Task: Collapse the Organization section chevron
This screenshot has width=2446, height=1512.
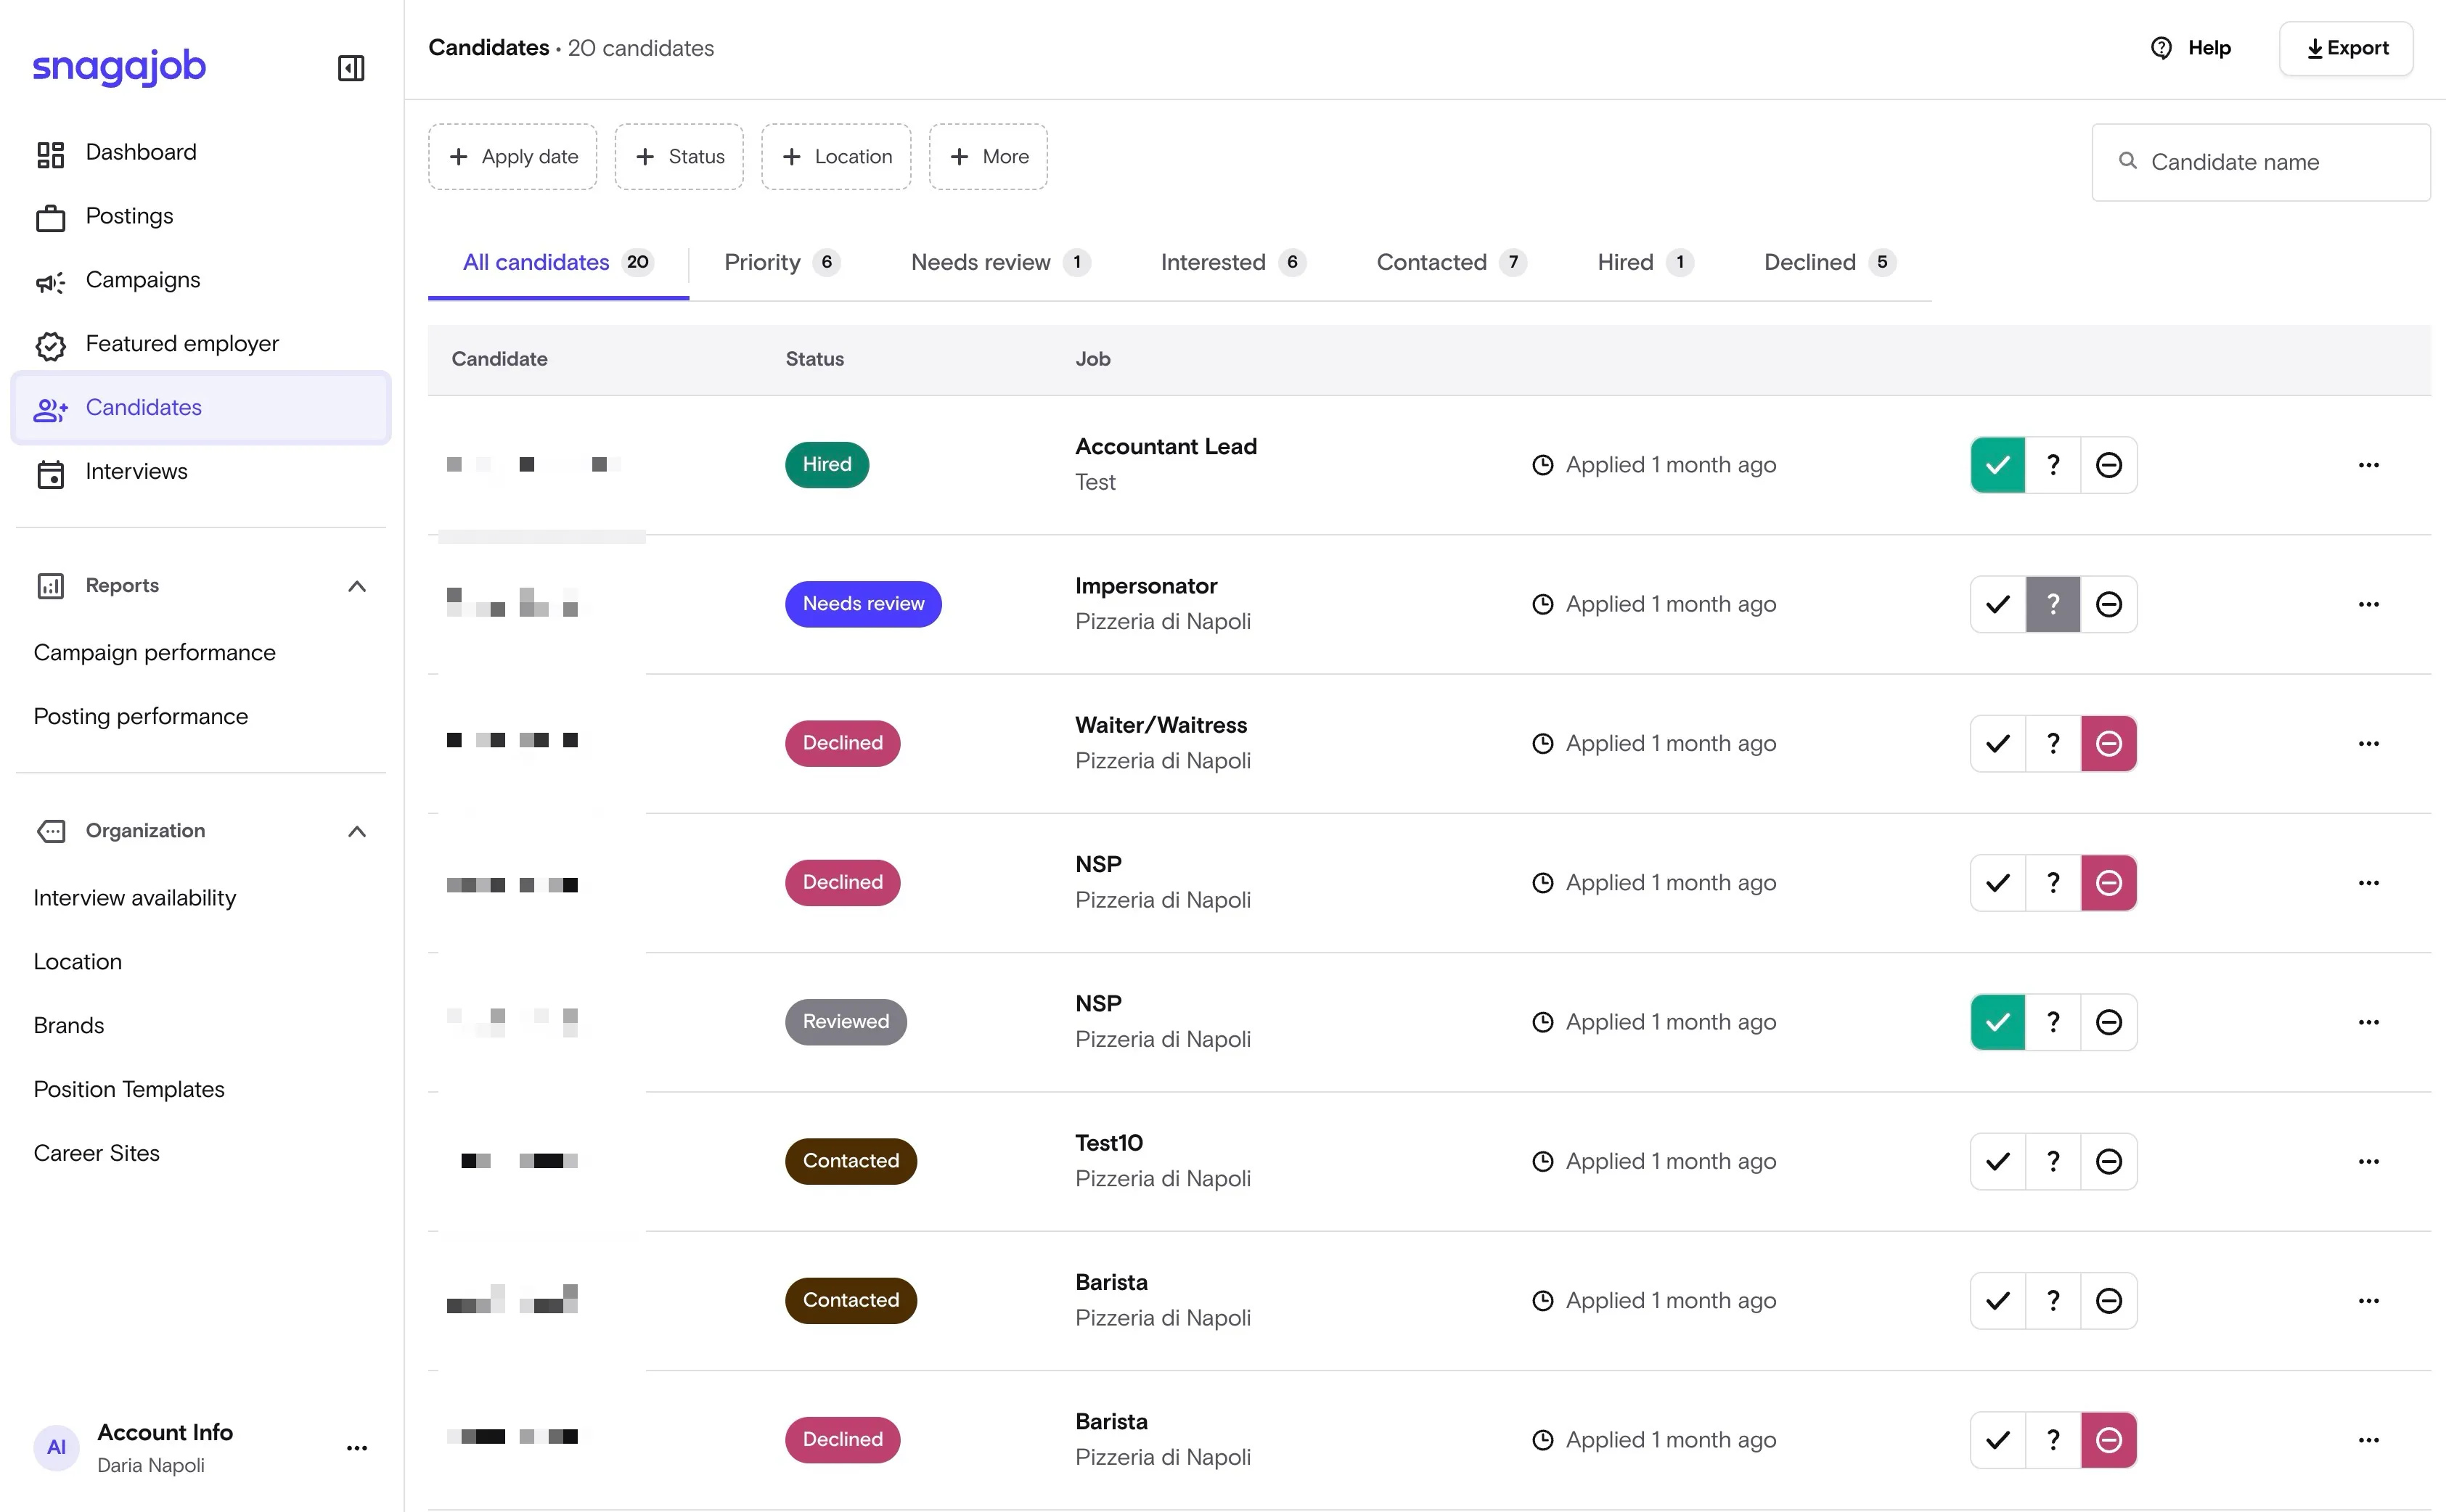Action: tap(357, 831)
